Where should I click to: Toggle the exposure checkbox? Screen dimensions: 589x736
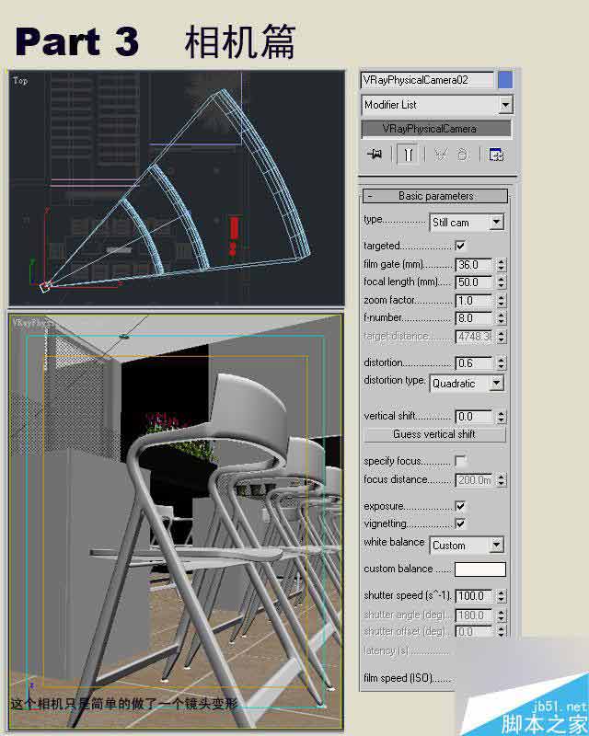click(x=460, y=506)
